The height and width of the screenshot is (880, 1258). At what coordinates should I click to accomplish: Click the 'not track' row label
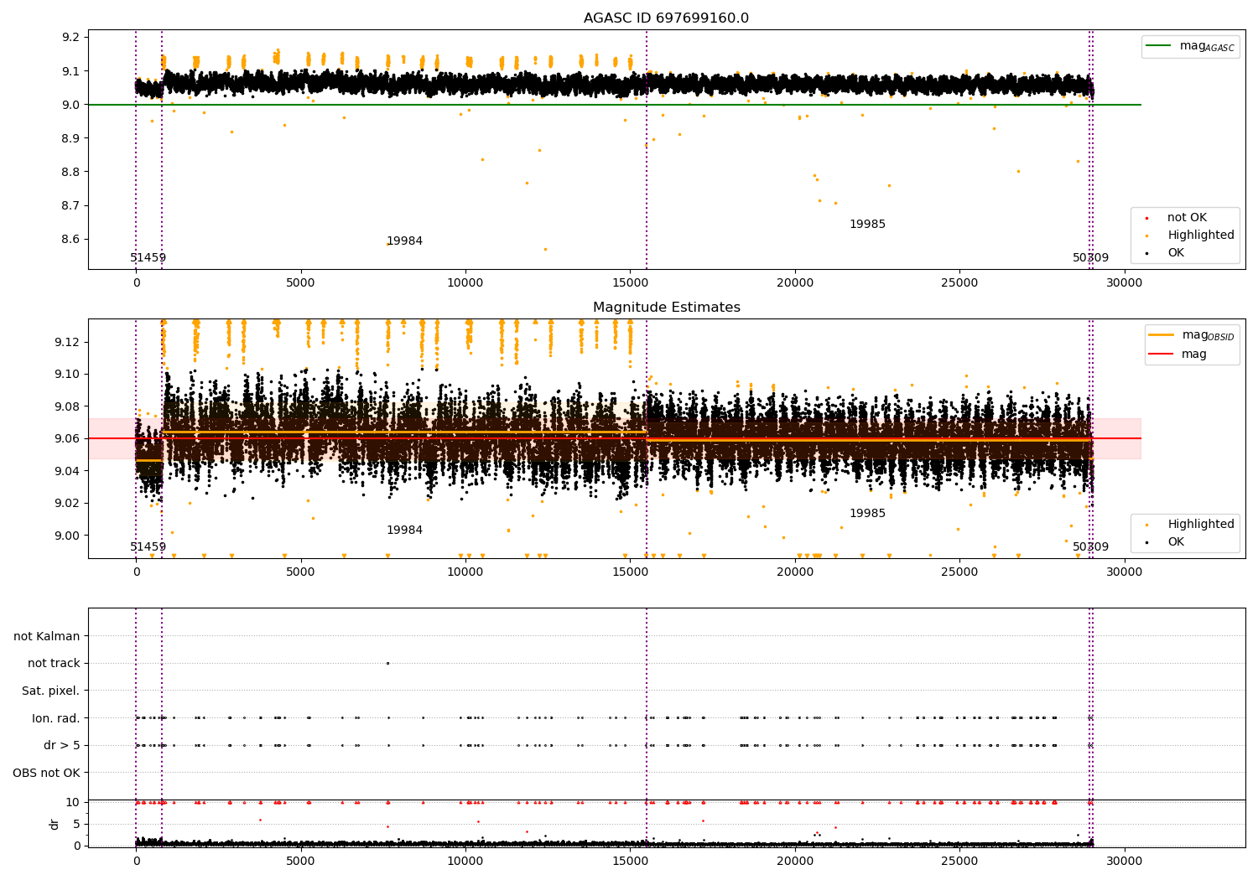click(x=54, y=664)
